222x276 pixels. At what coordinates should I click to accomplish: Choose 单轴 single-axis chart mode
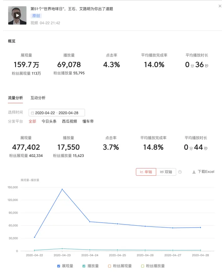[x=146, y=172]
